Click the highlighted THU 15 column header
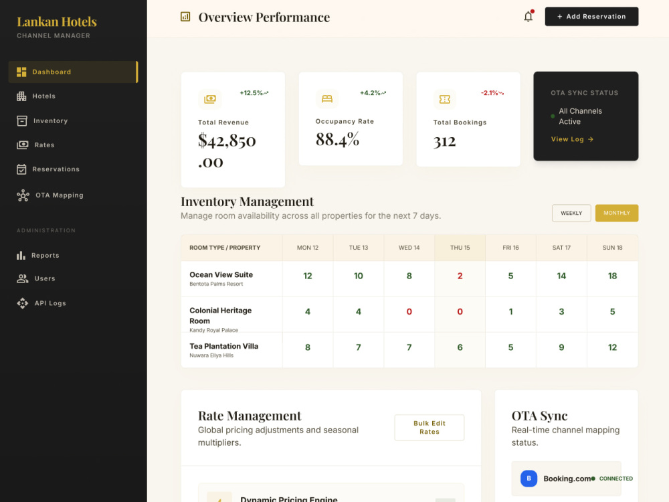 click(x=460, y=248)
